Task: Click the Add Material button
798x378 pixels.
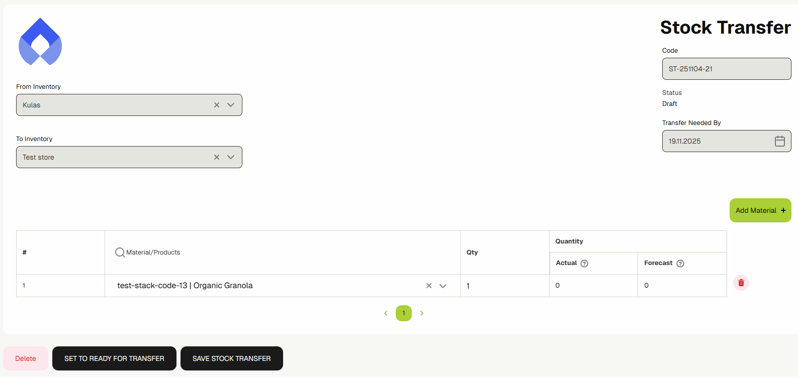Action: pos(760,210)
